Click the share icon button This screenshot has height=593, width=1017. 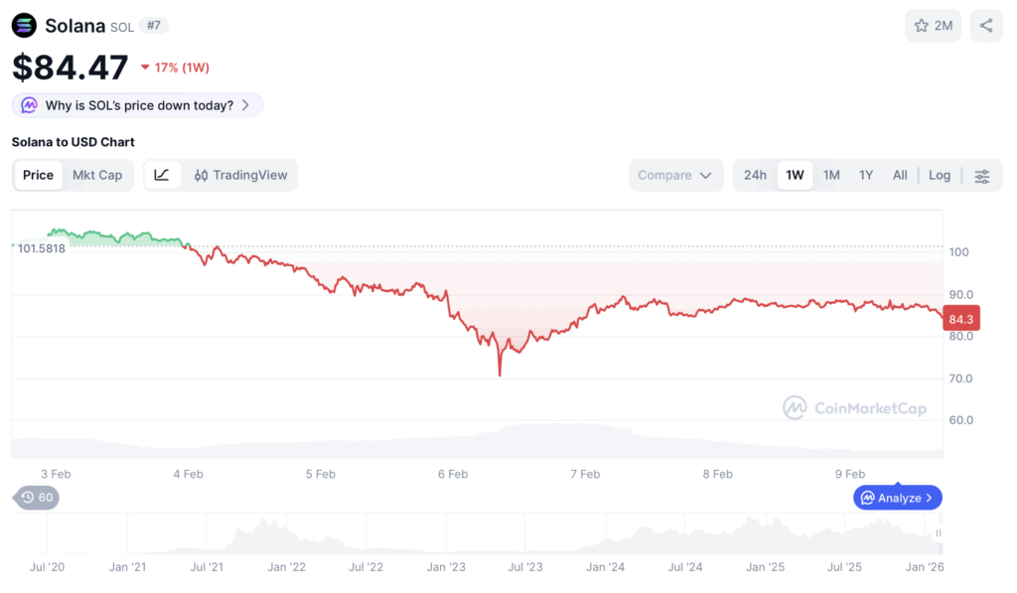(x=986, y=26)
